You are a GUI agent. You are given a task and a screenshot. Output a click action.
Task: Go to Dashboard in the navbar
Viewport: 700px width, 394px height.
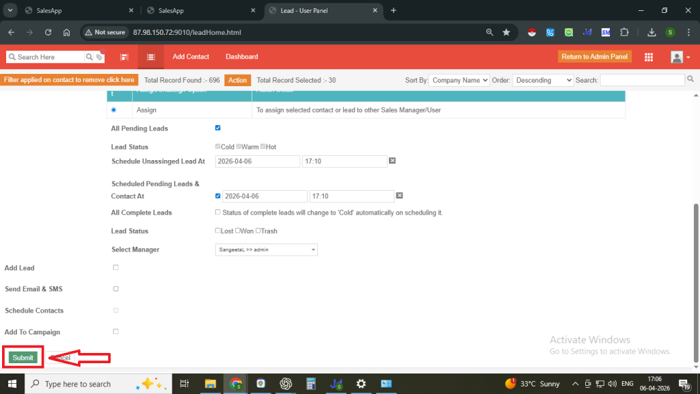[241, 57]
